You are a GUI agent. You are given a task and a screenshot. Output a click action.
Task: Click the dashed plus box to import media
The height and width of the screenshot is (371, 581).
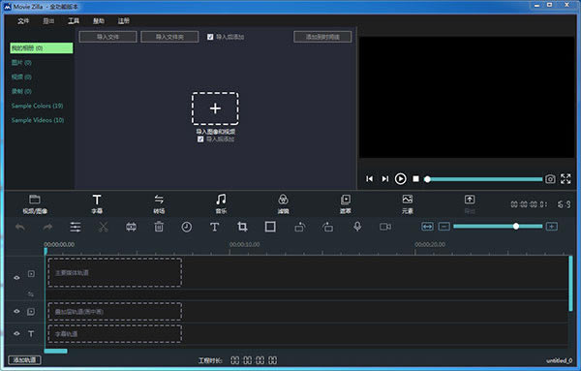[215, 108]
